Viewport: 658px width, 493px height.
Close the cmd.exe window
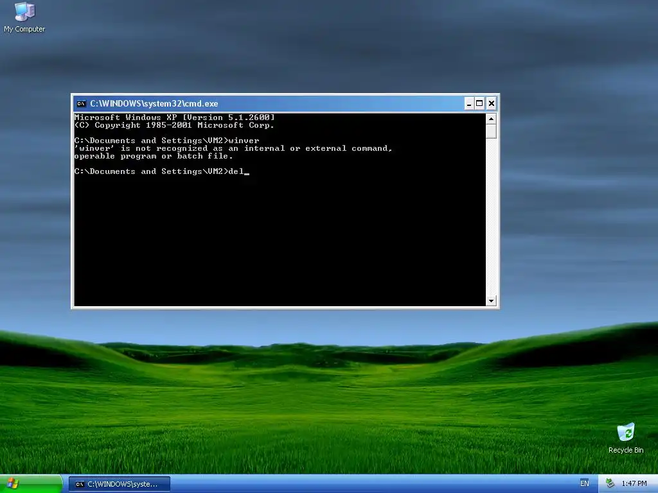[492, 103]
